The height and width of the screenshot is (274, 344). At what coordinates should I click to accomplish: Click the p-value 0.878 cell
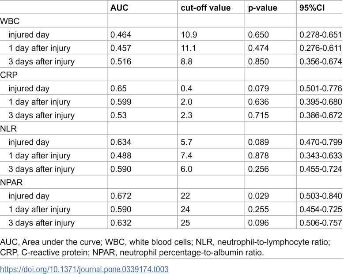click(258, 156)
